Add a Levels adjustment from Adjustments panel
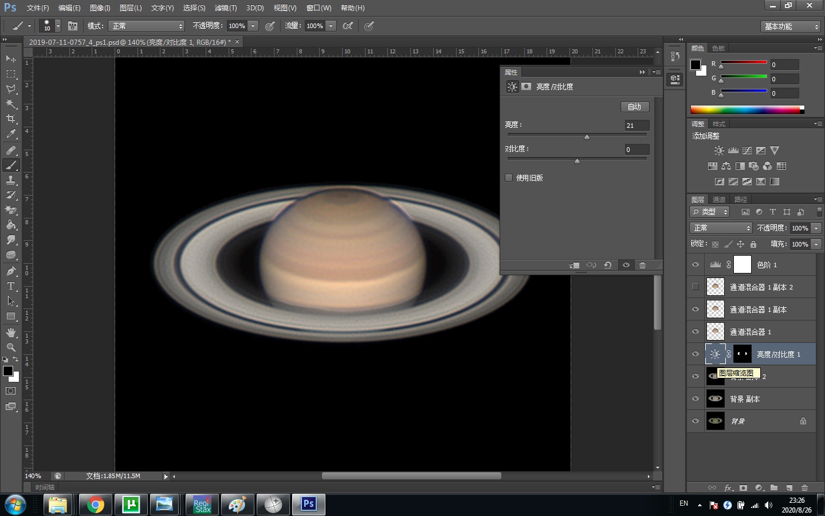The image size is (825, 516). [733, 150]
